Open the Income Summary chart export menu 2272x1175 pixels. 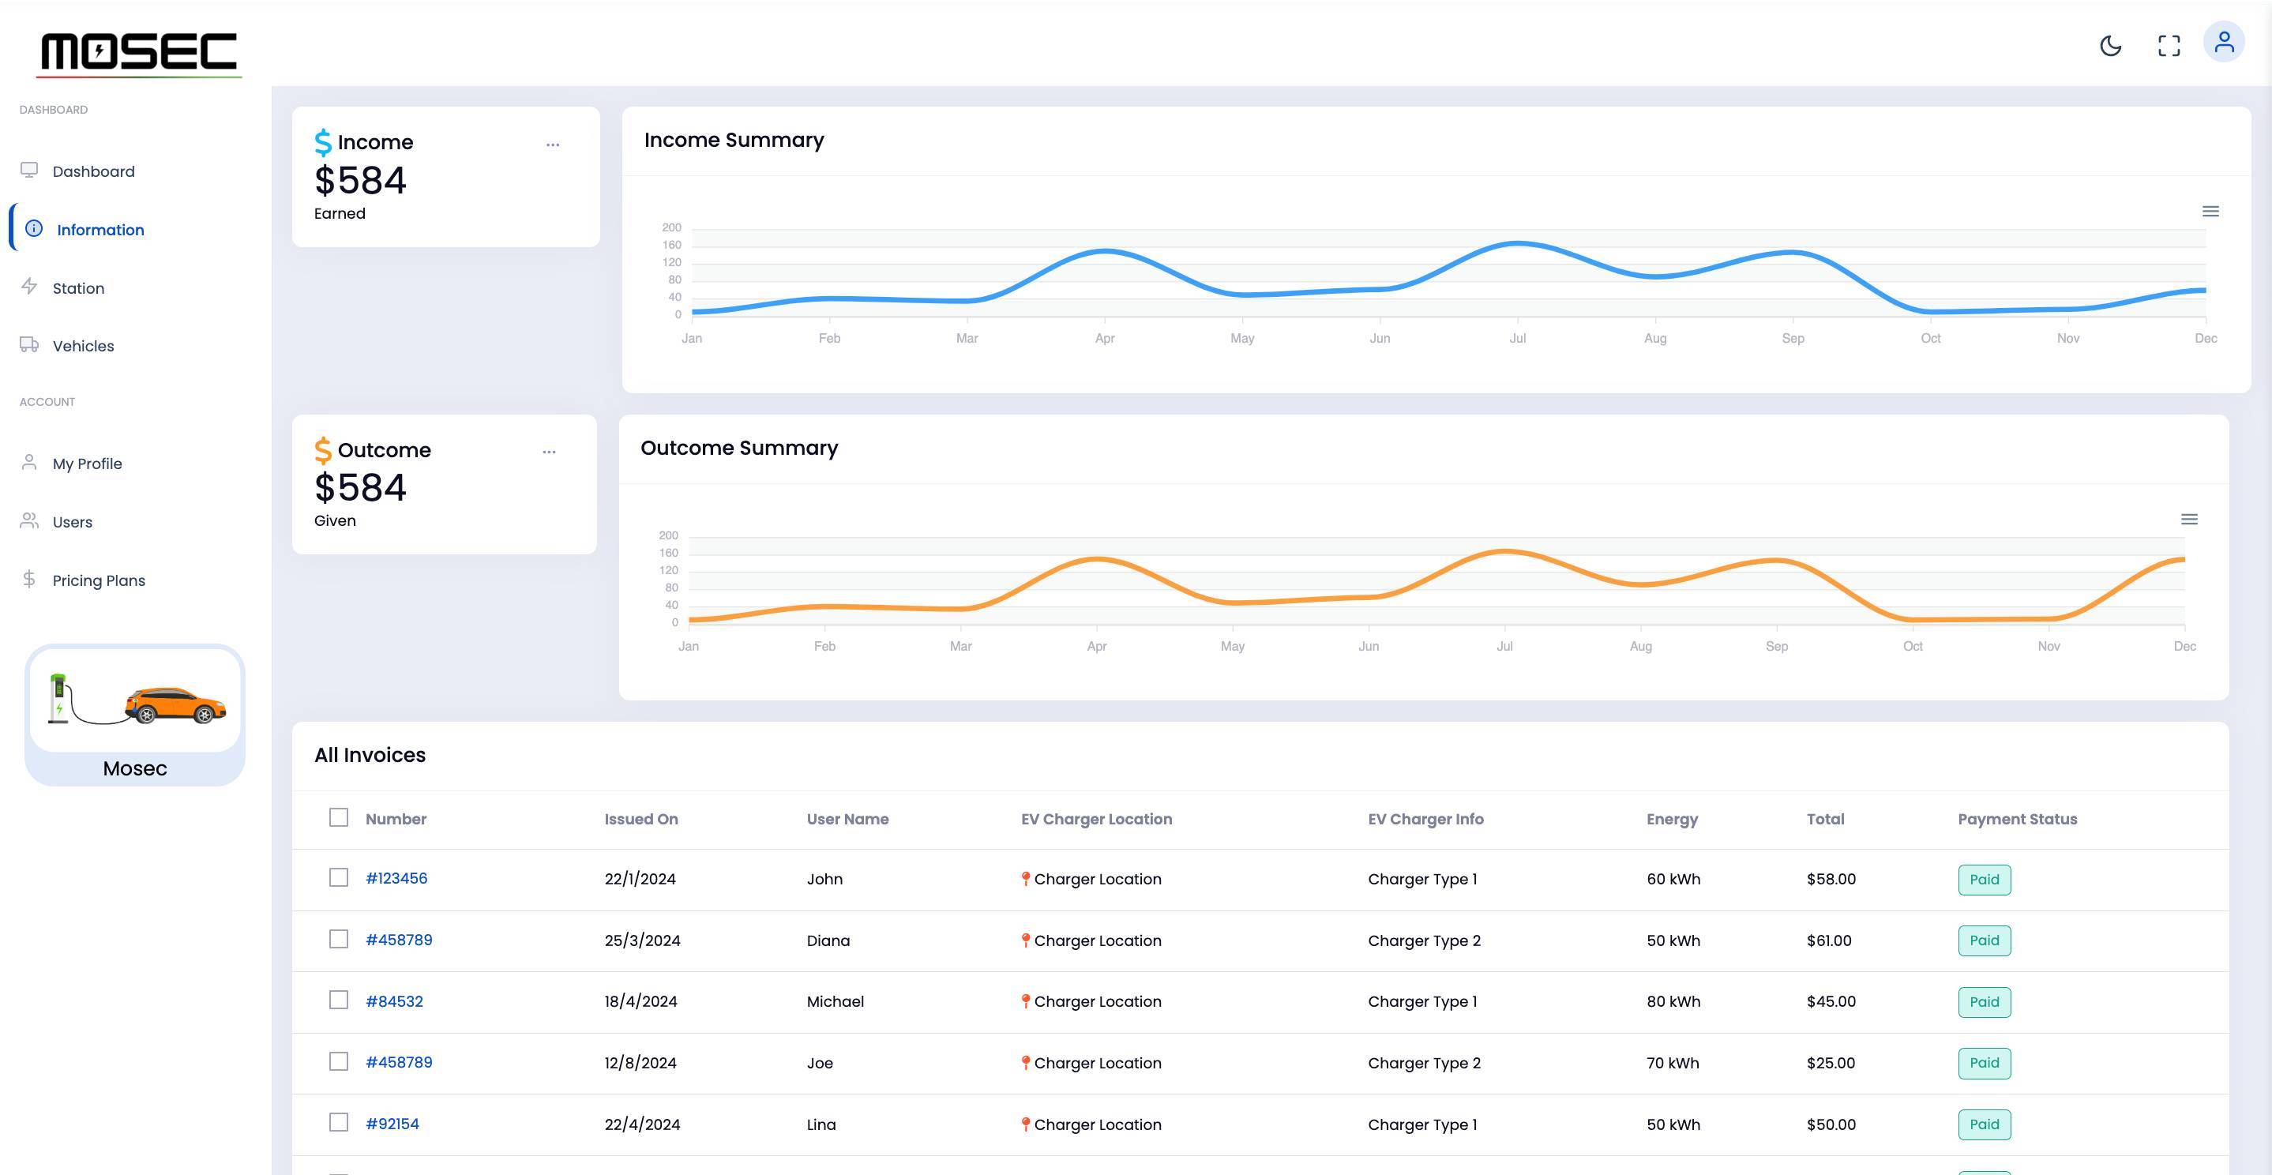click(x=2211, y=211)
